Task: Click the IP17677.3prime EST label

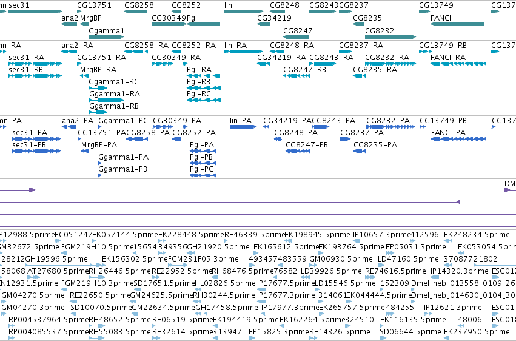Action: [286, 295]
